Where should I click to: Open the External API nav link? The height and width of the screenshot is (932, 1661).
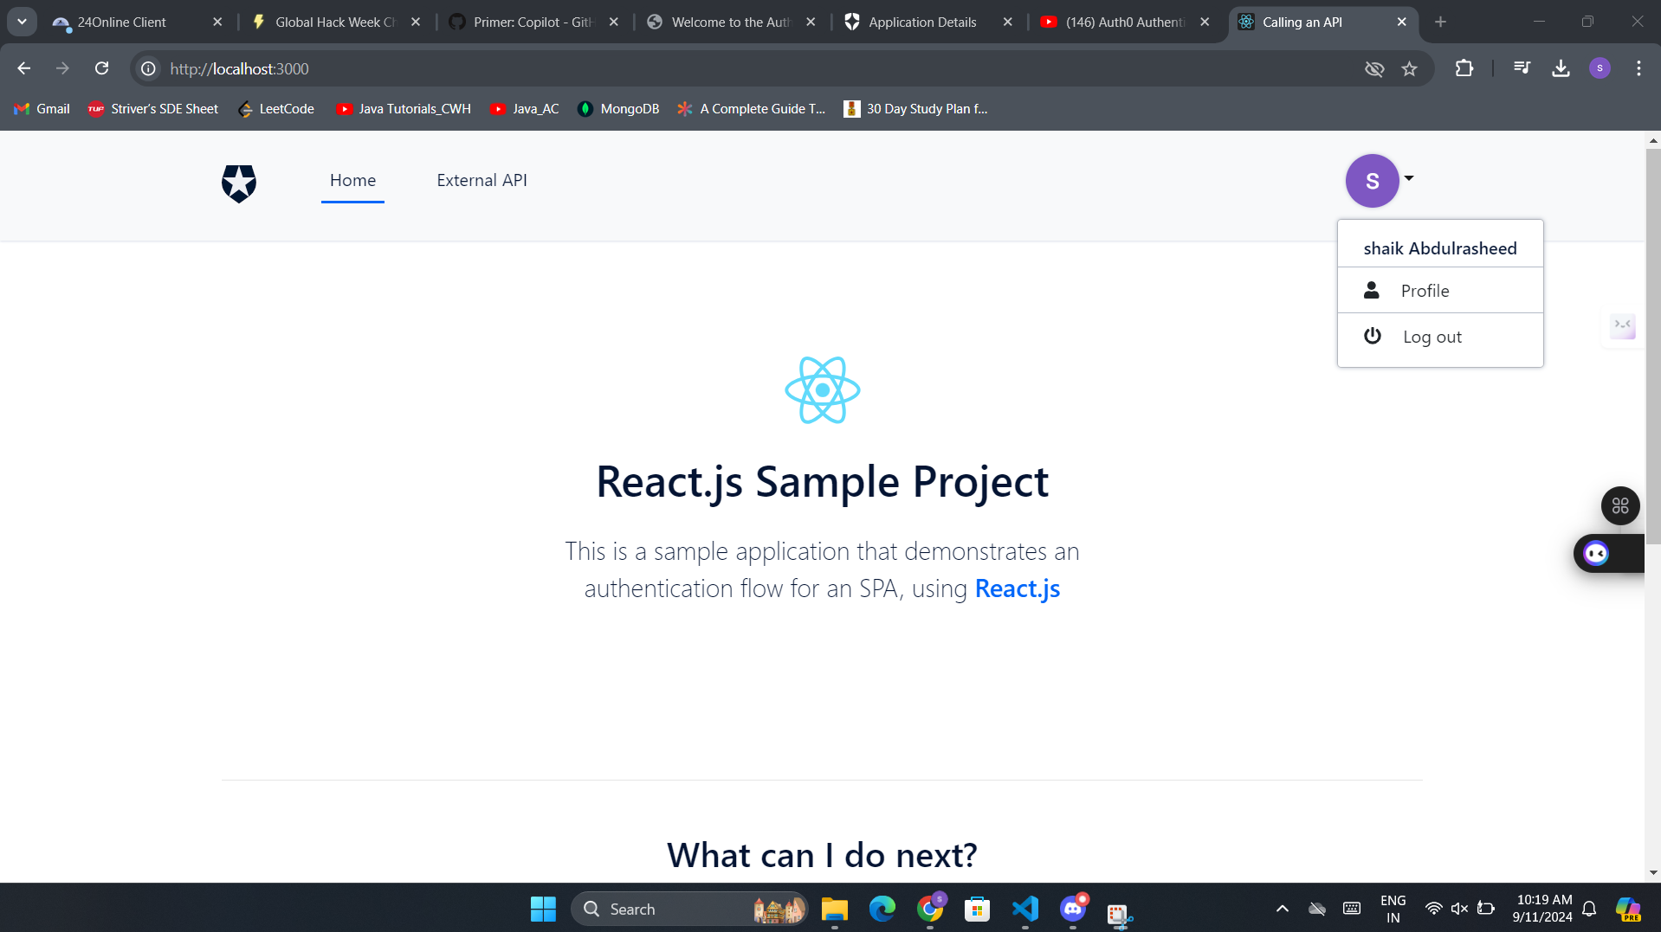[481, 180]
